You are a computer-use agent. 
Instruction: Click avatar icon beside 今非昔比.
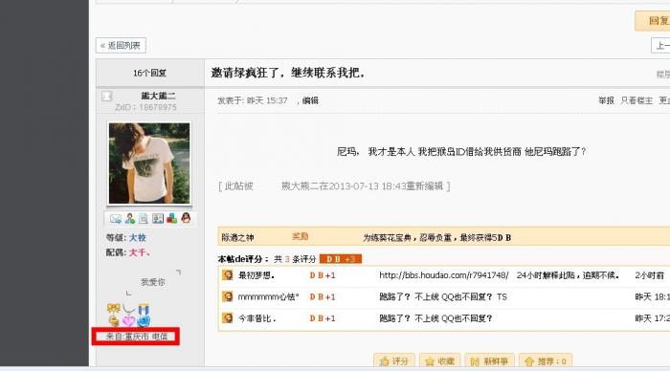(x=228, y=317)
